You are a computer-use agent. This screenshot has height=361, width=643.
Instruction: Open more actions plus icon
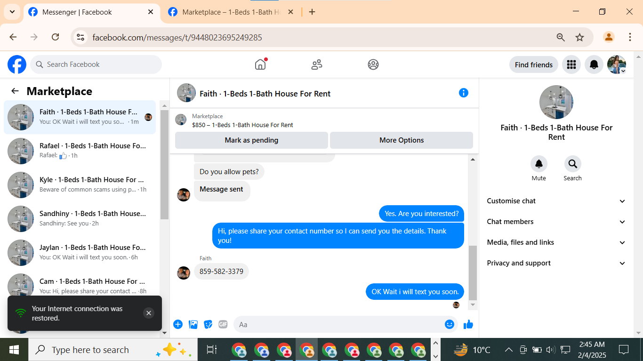[x=178, y=324]
